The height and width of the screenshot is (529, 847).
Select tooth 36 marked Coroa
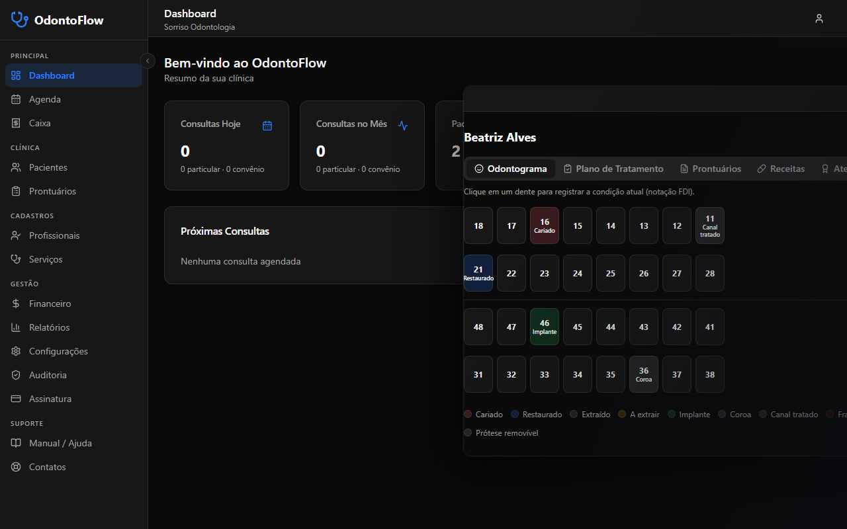click(x=644, y=374)
